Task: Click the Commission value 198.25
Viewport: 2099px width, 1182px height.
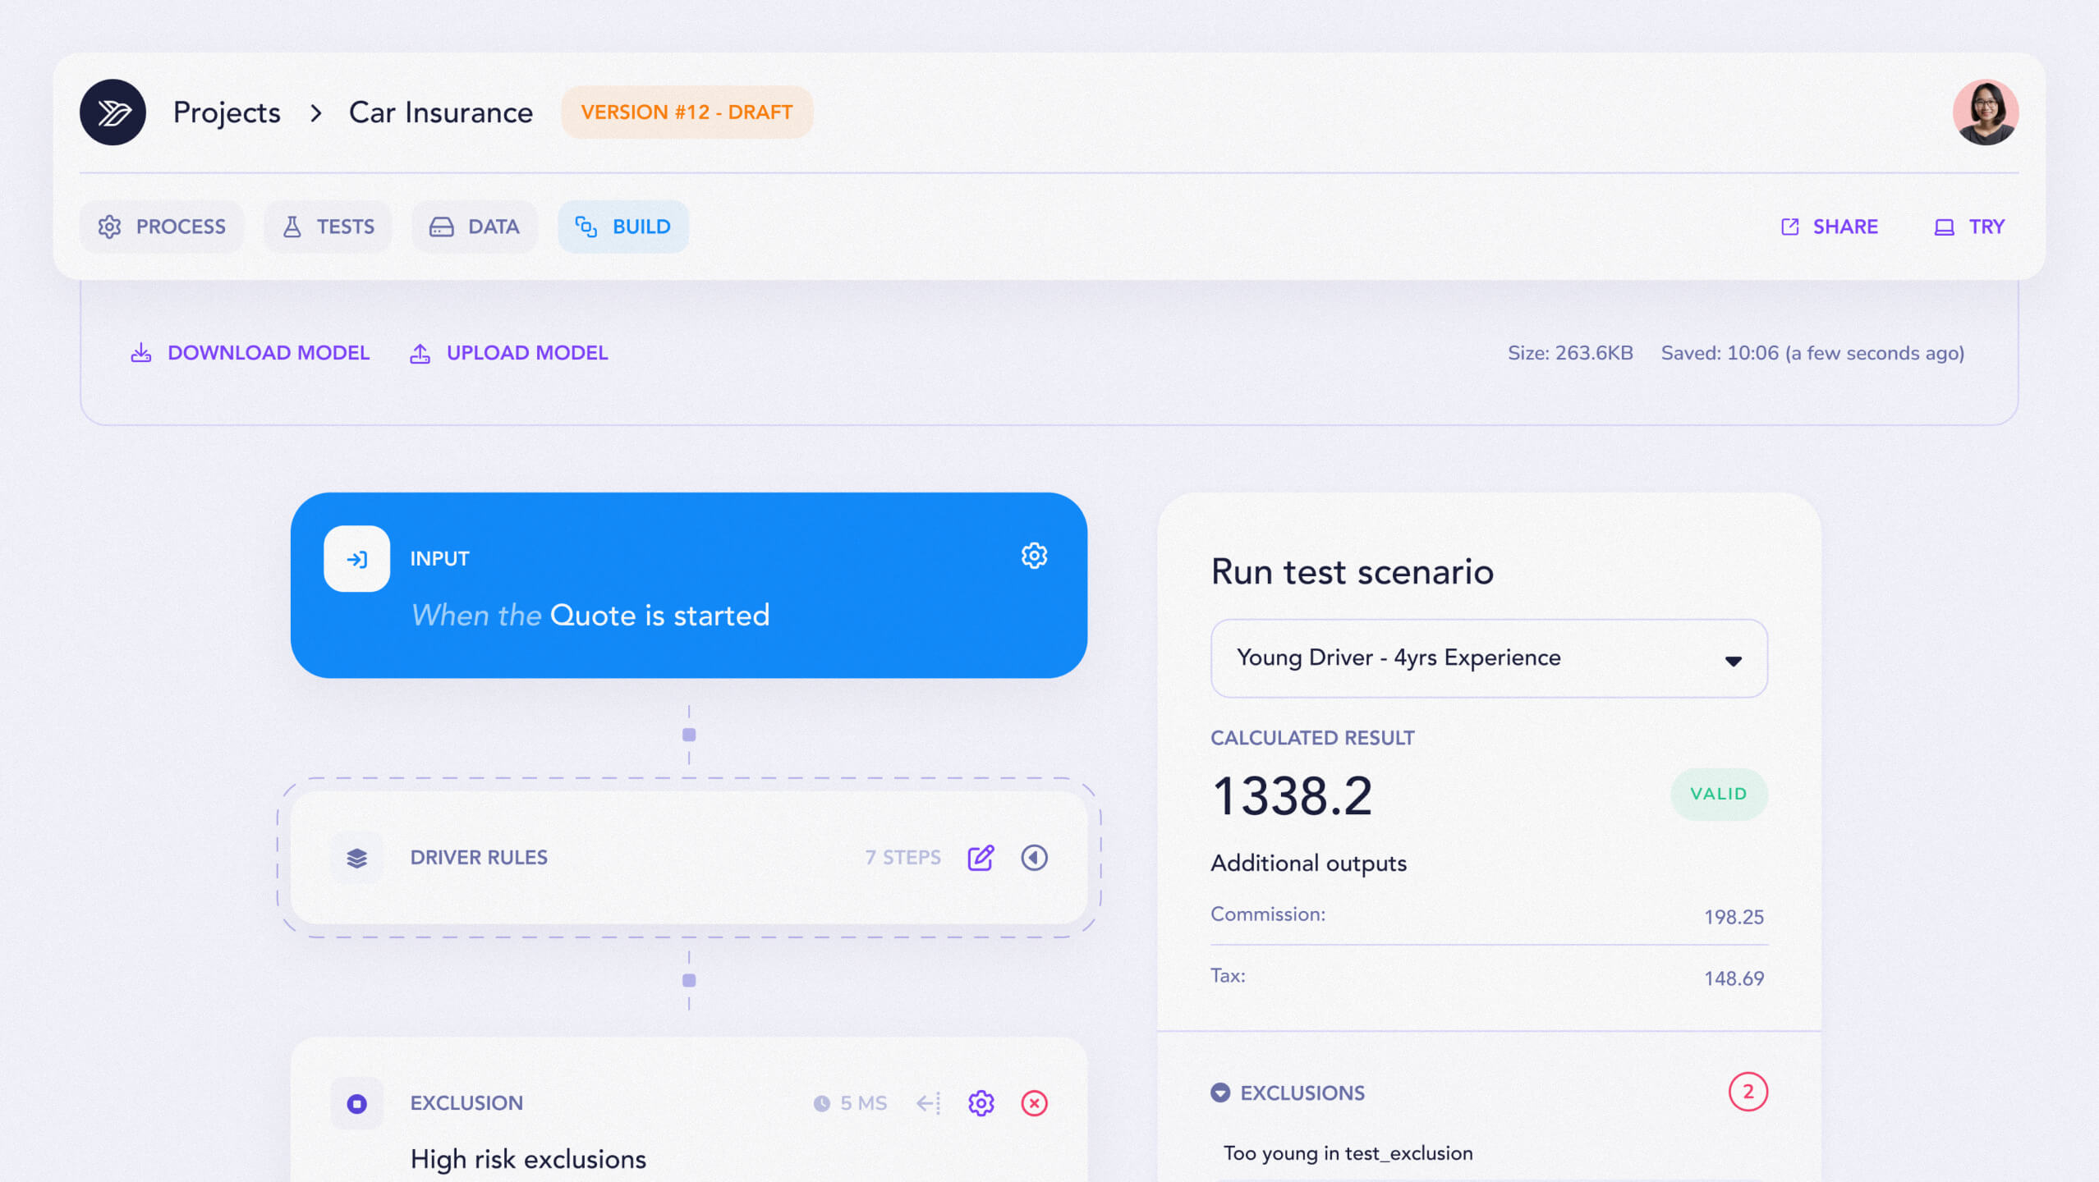Action: click(x=1734, y=917)
